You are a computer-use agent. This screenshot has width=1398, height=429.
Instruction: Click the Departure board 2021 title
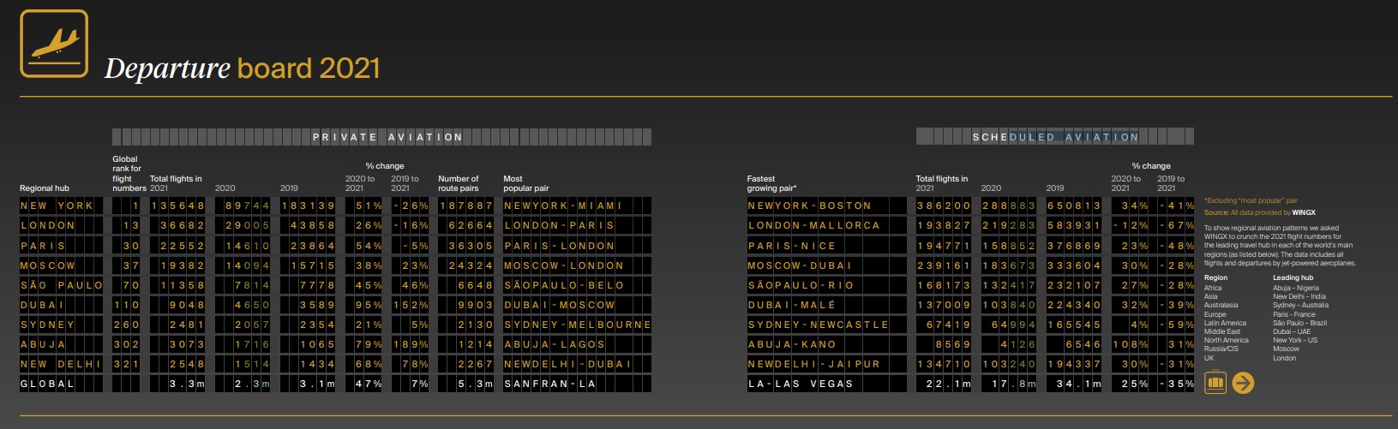pyautogui.click(x=242, y=69)
